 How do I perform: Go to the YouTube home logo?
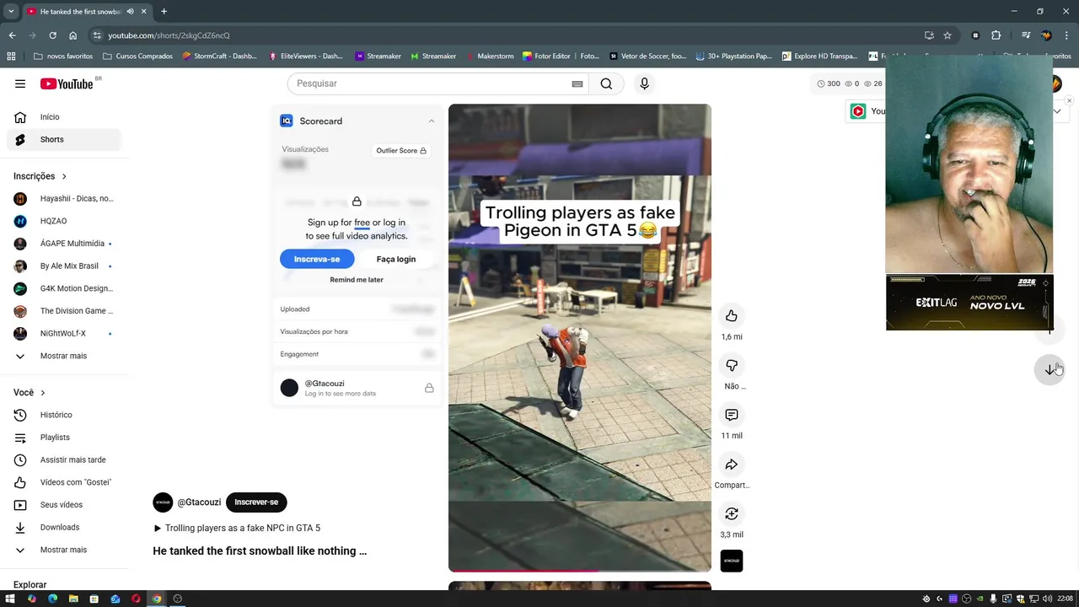67,83
